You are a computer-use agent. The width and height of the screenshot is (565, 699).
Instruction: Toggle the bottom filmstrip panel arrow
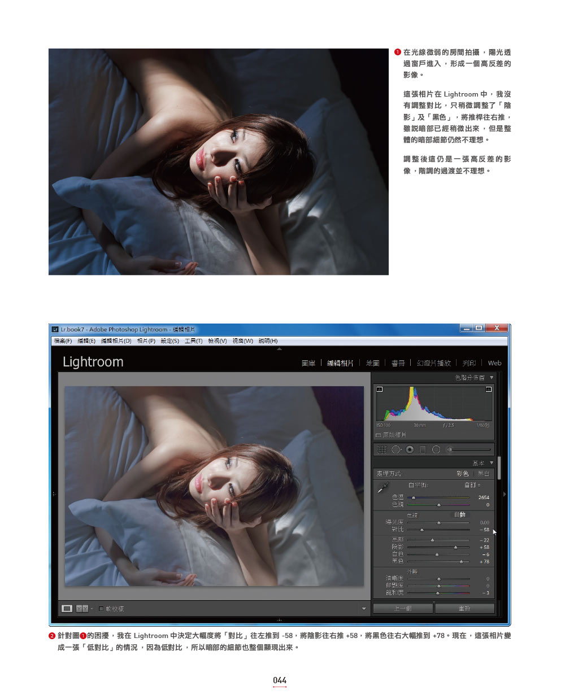pos(279,620)
